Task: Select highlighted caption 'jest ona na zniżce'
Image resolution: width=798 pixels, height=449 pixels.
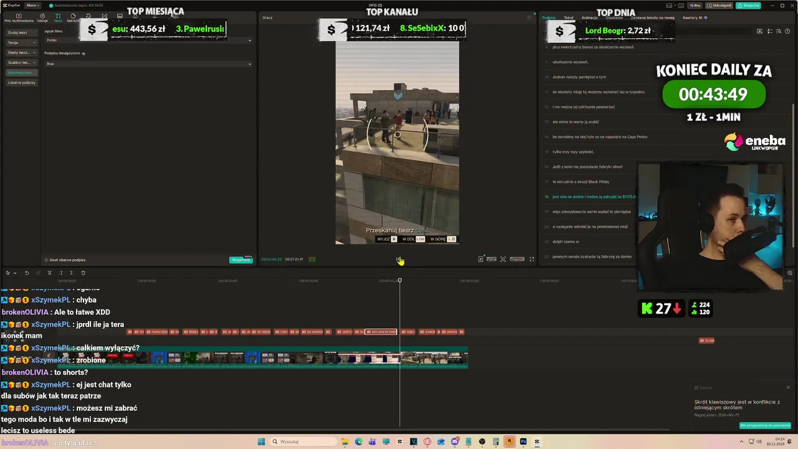Action: pyautogui.click(x=594, y=196)
